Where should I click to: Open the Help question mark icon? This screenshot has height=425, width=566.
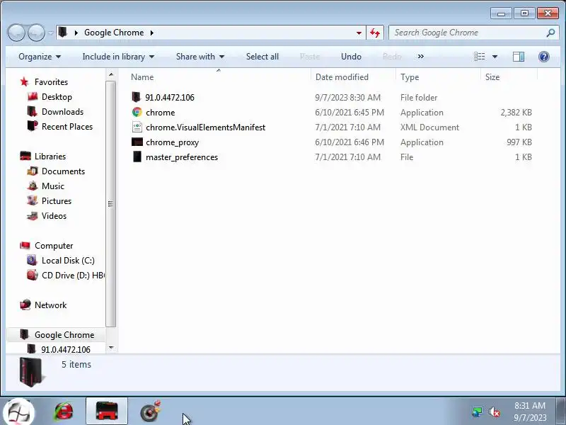[x=543, y=57]
